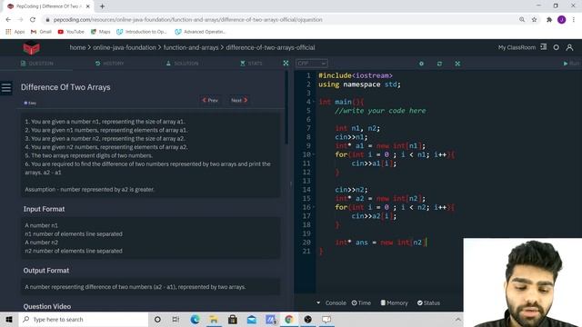Click the Easy difficulty tag

click(x=30, y=103)
